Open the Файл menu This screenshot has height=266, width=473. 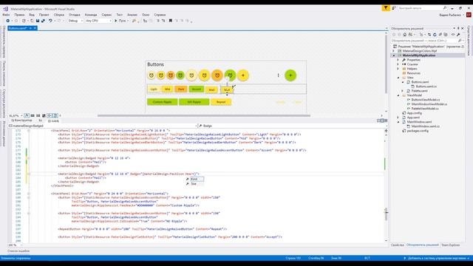point(6,15)
